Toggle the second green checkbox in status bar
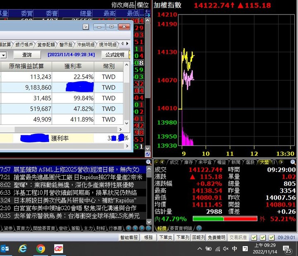This screenshot has width=298, height=256. click(263, 237)
